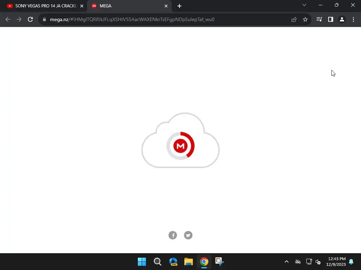Screen dimensions: 361x270
Task: Open the Snipping Tool from taskbar
Action: click(x=219, y=262)
